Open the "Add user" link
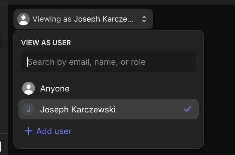The height and width of the screenshot is (155, 235). (54, 131)
